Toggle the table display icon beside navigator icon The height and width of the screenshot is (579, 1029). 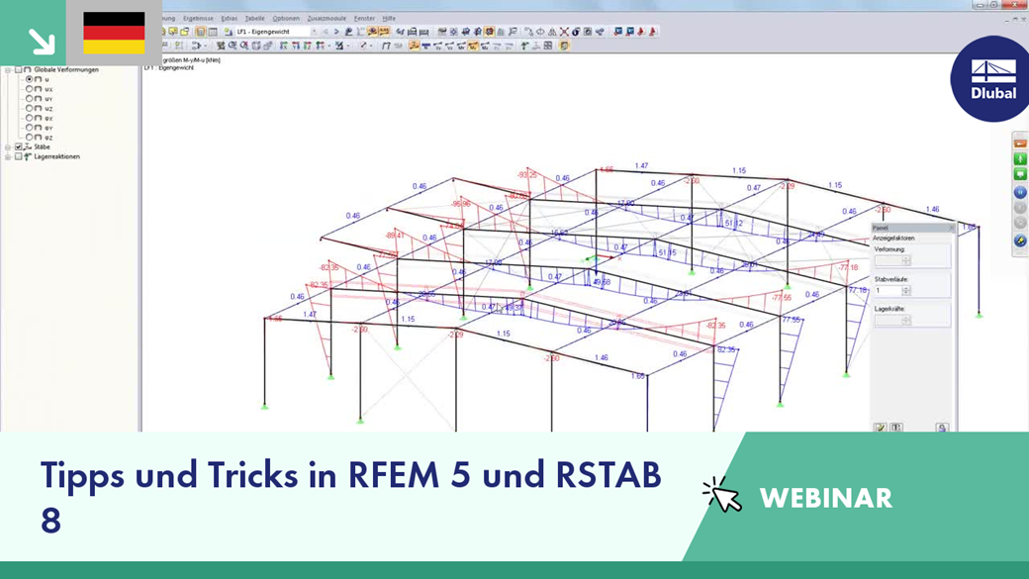[213, 32]
